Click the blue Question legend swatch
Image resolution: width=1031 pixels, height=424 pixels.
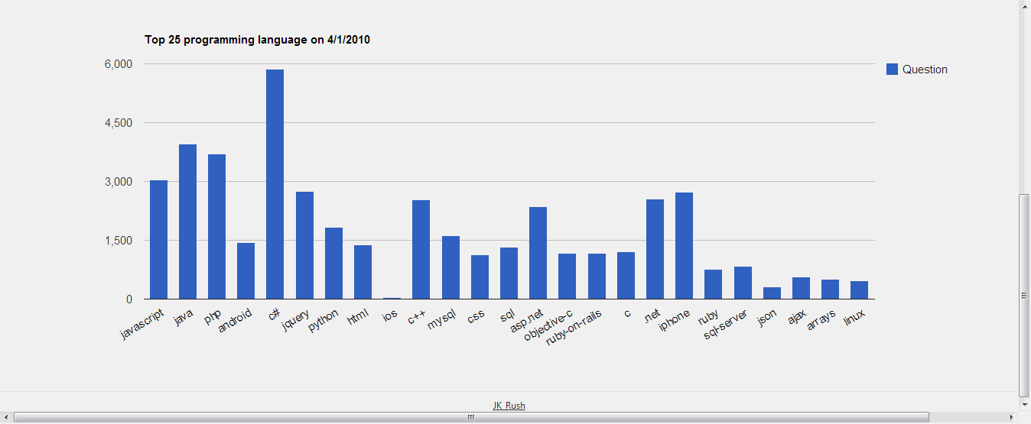892,70
